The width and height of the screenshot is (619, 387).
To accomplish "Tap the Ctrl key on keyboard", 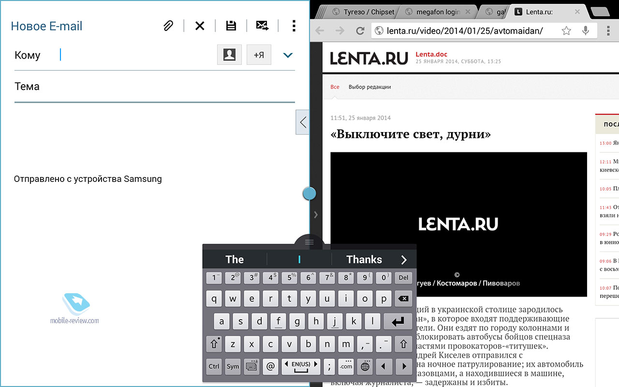I will (x=214, y=367).
